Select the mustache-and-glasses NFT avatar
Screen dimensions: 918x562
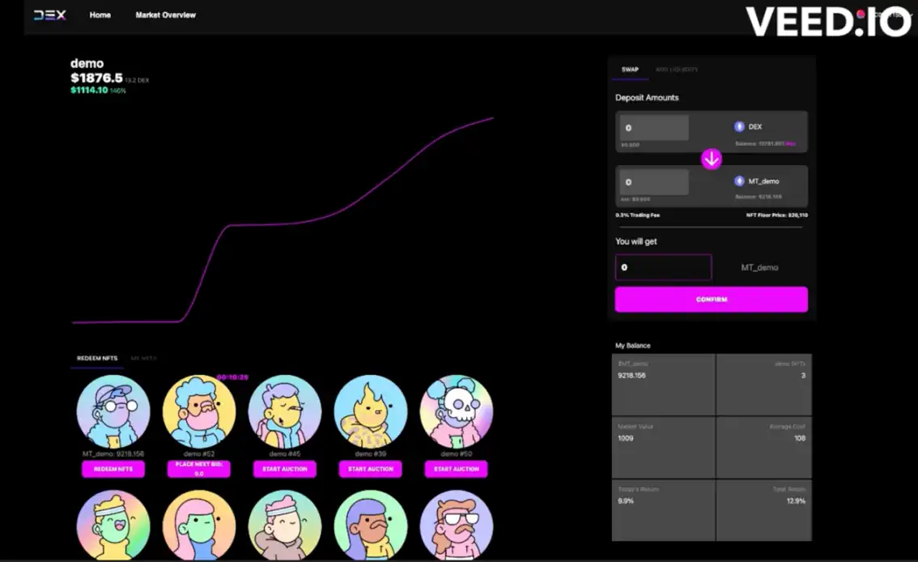(x=456, y=525)
